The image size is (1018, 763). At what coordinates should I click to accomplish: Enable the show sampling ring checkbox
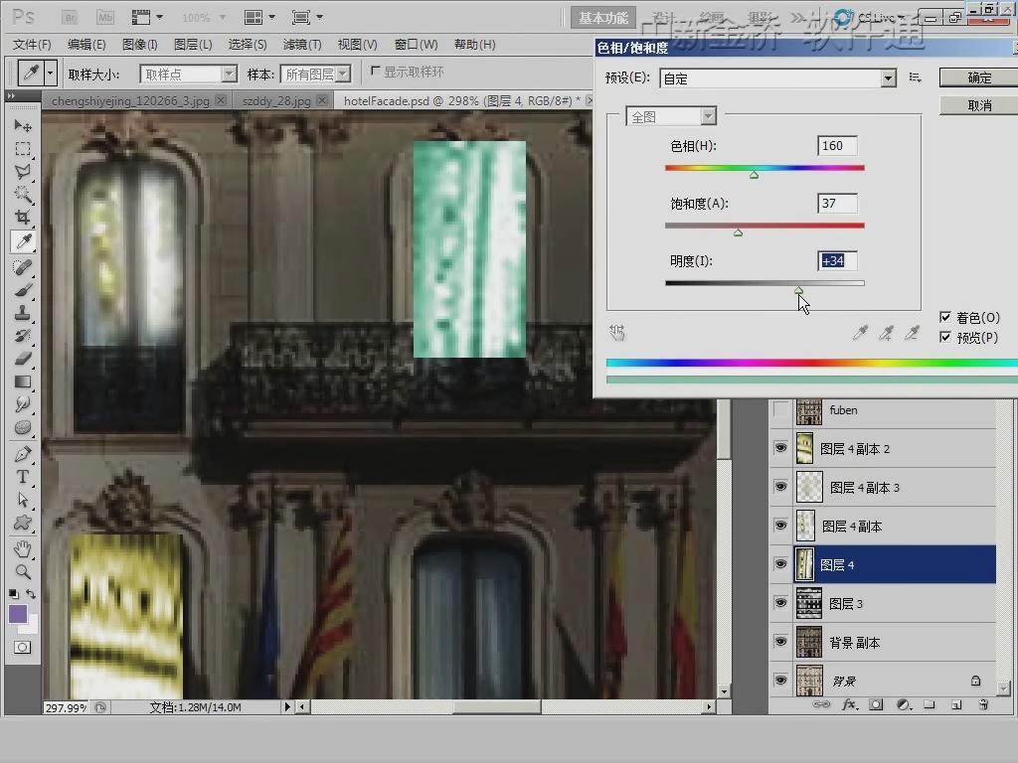click(375, 71)
